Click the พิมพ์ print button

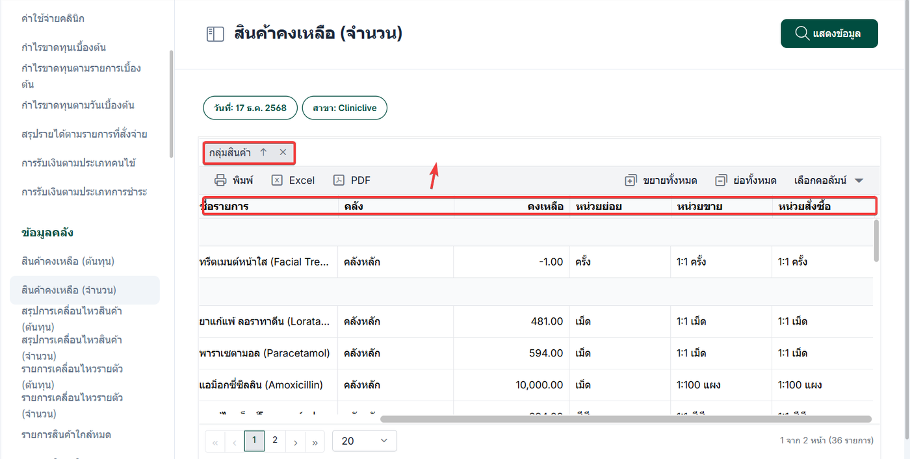[234, 180]
